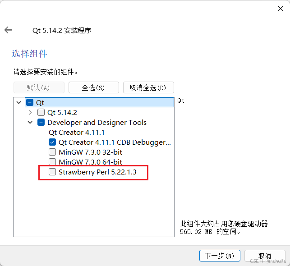Select the Qt 5.14.2 tree label

pos(62,112)
